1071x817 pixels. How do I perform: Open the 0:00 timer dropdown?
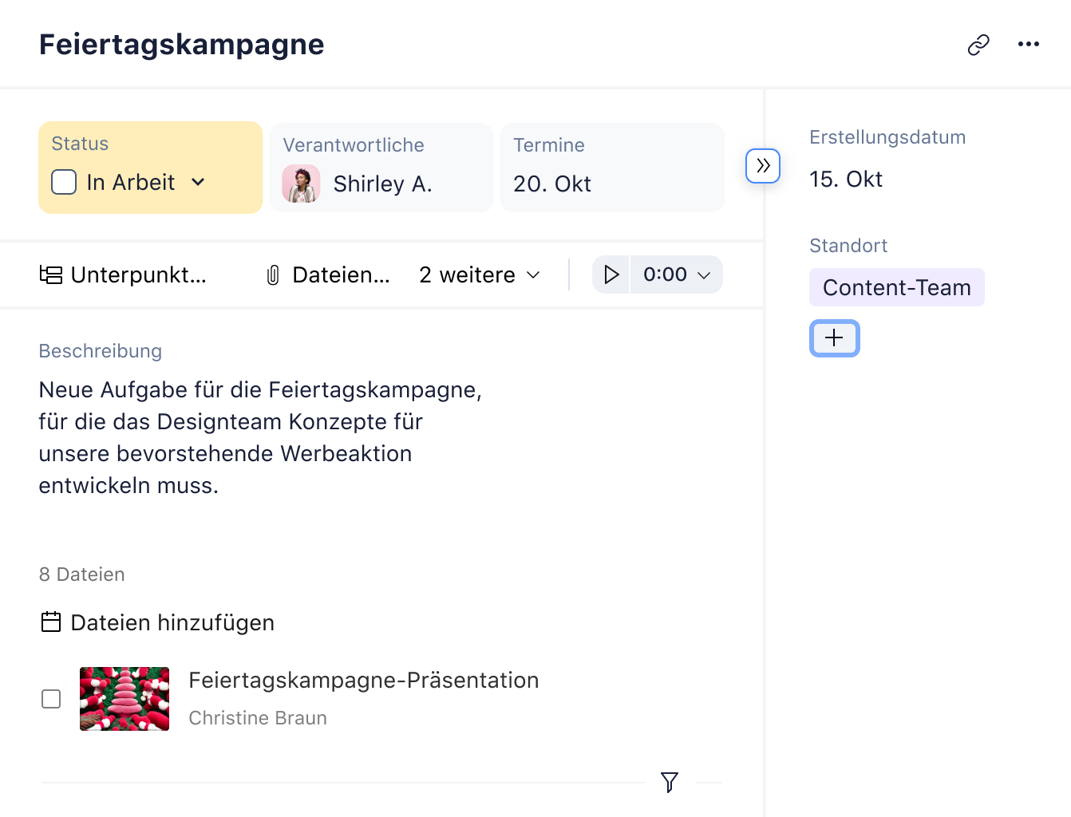tap(677, 274)
